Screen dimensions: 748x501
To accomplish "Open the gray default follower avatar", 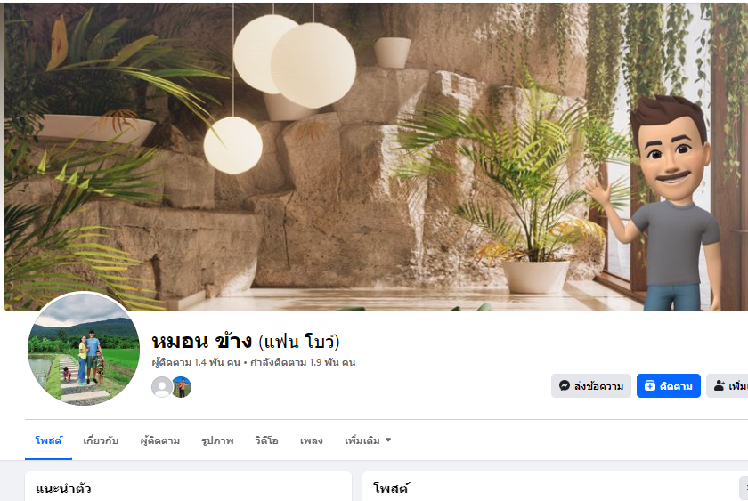I will point(162,386).
